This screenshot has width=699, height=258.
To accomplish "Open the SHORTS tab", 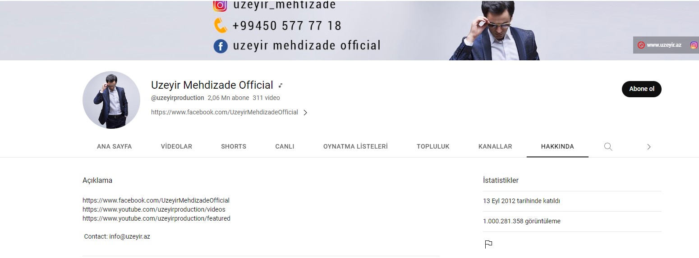I will click(x=234, y=146).
